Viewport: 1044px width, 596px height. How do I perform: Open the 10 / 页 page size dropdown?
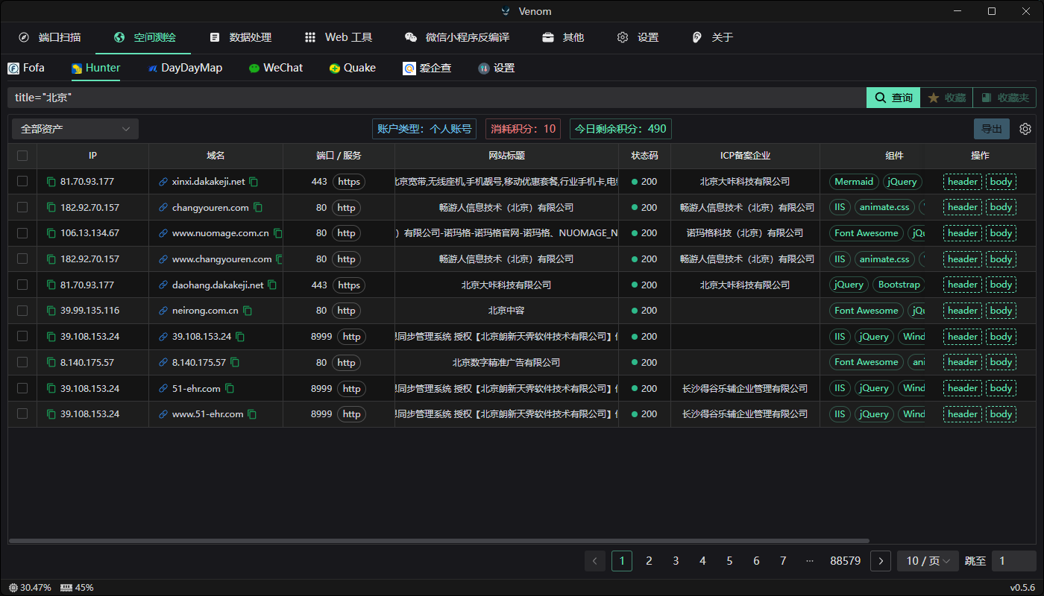928,561
